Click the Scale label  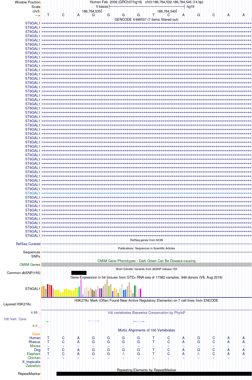(x=36, y=7)
